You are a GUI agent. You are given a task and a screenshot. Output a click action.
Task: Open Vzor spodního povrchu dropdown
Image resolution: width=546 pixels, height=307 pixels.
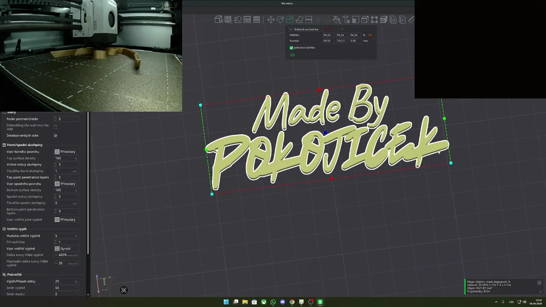(66, 184)
